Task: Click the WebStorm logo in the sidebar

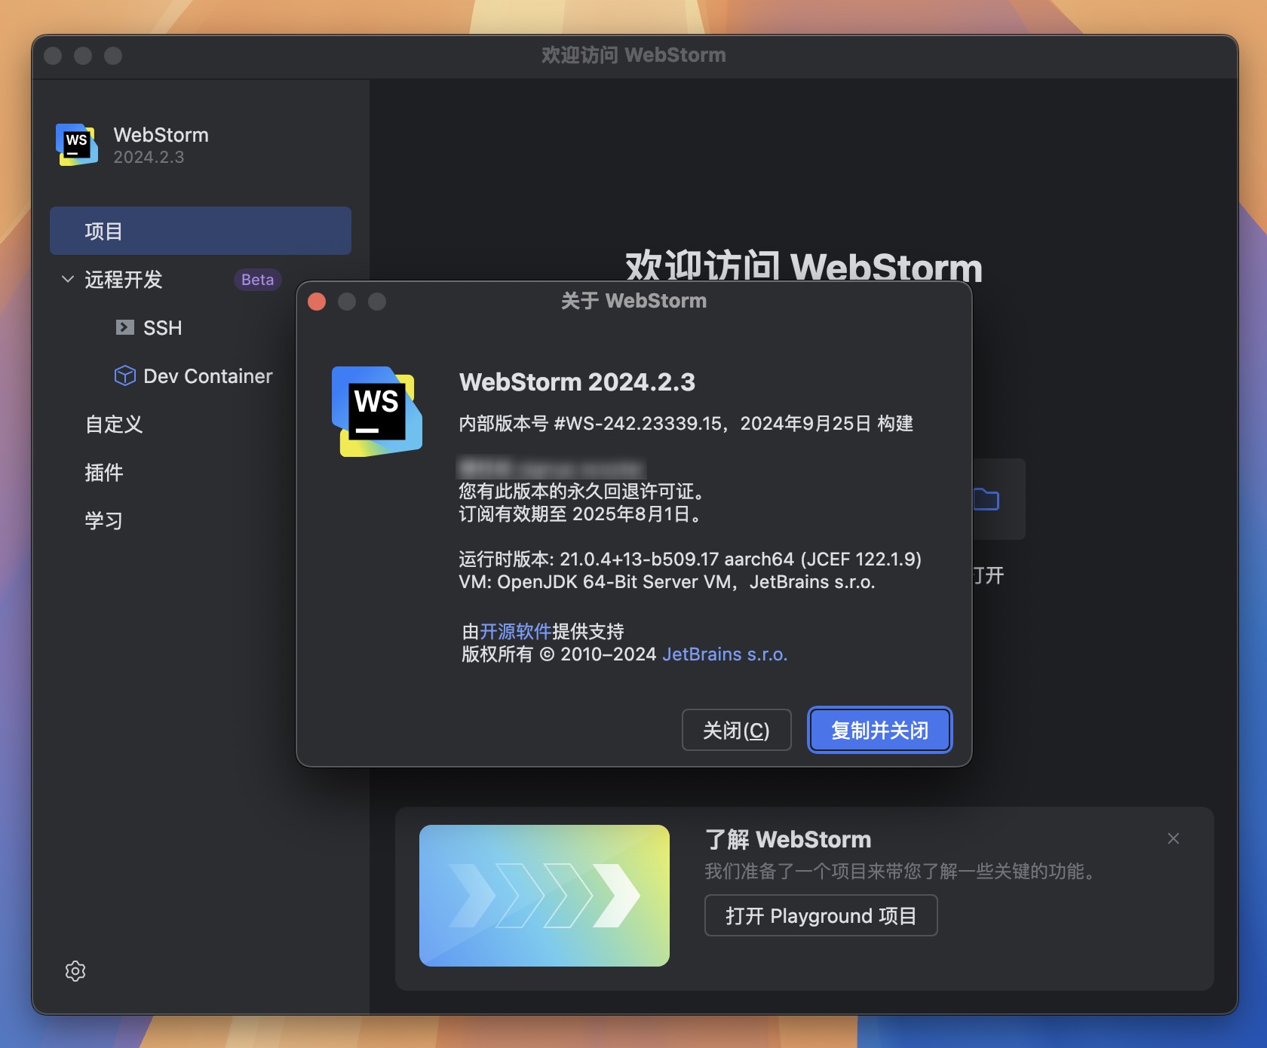Action: 77,144
